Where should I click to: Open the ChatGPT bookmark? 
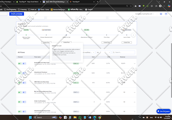pos(89,10)
